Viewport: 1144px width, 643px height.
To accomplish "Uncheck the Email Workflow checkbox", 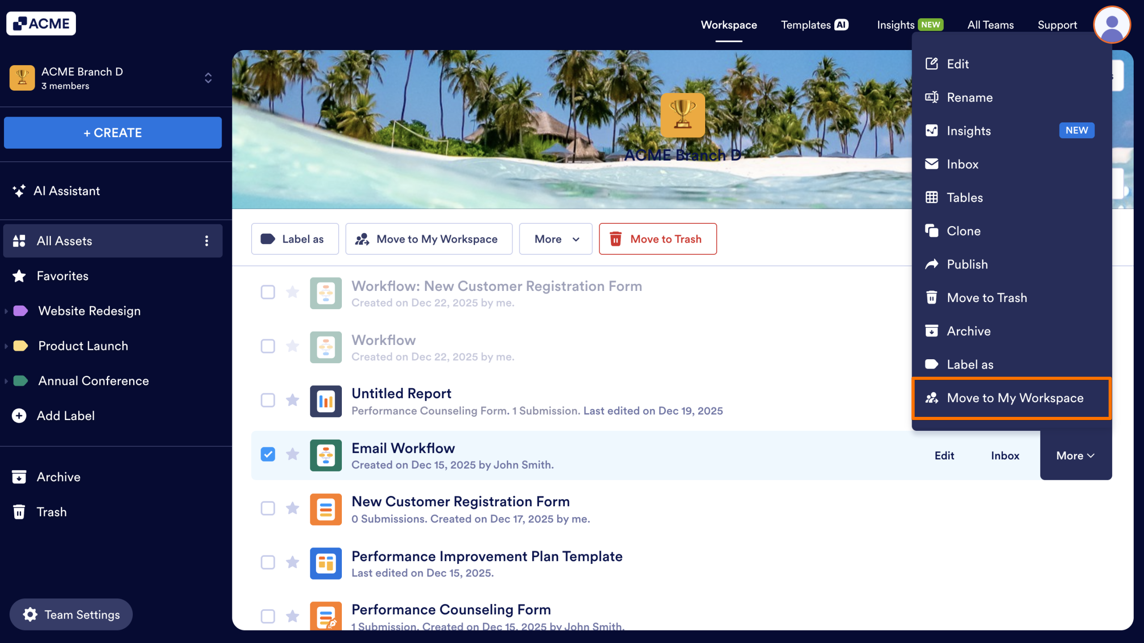I will [268, 454].
